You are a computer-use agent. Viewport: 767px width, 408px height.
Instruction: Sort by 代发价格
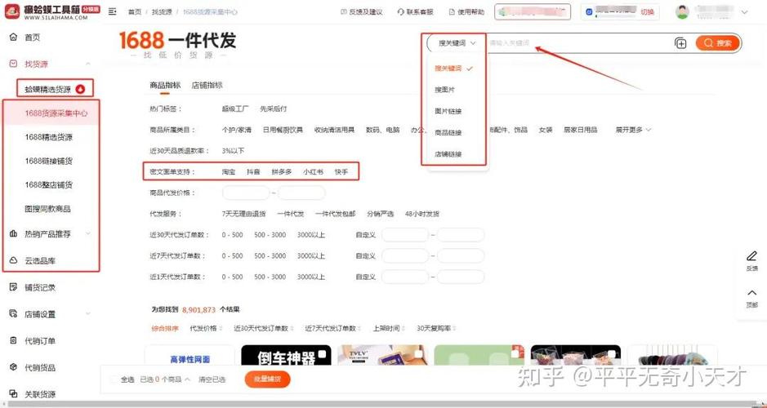tap(206, 328)
